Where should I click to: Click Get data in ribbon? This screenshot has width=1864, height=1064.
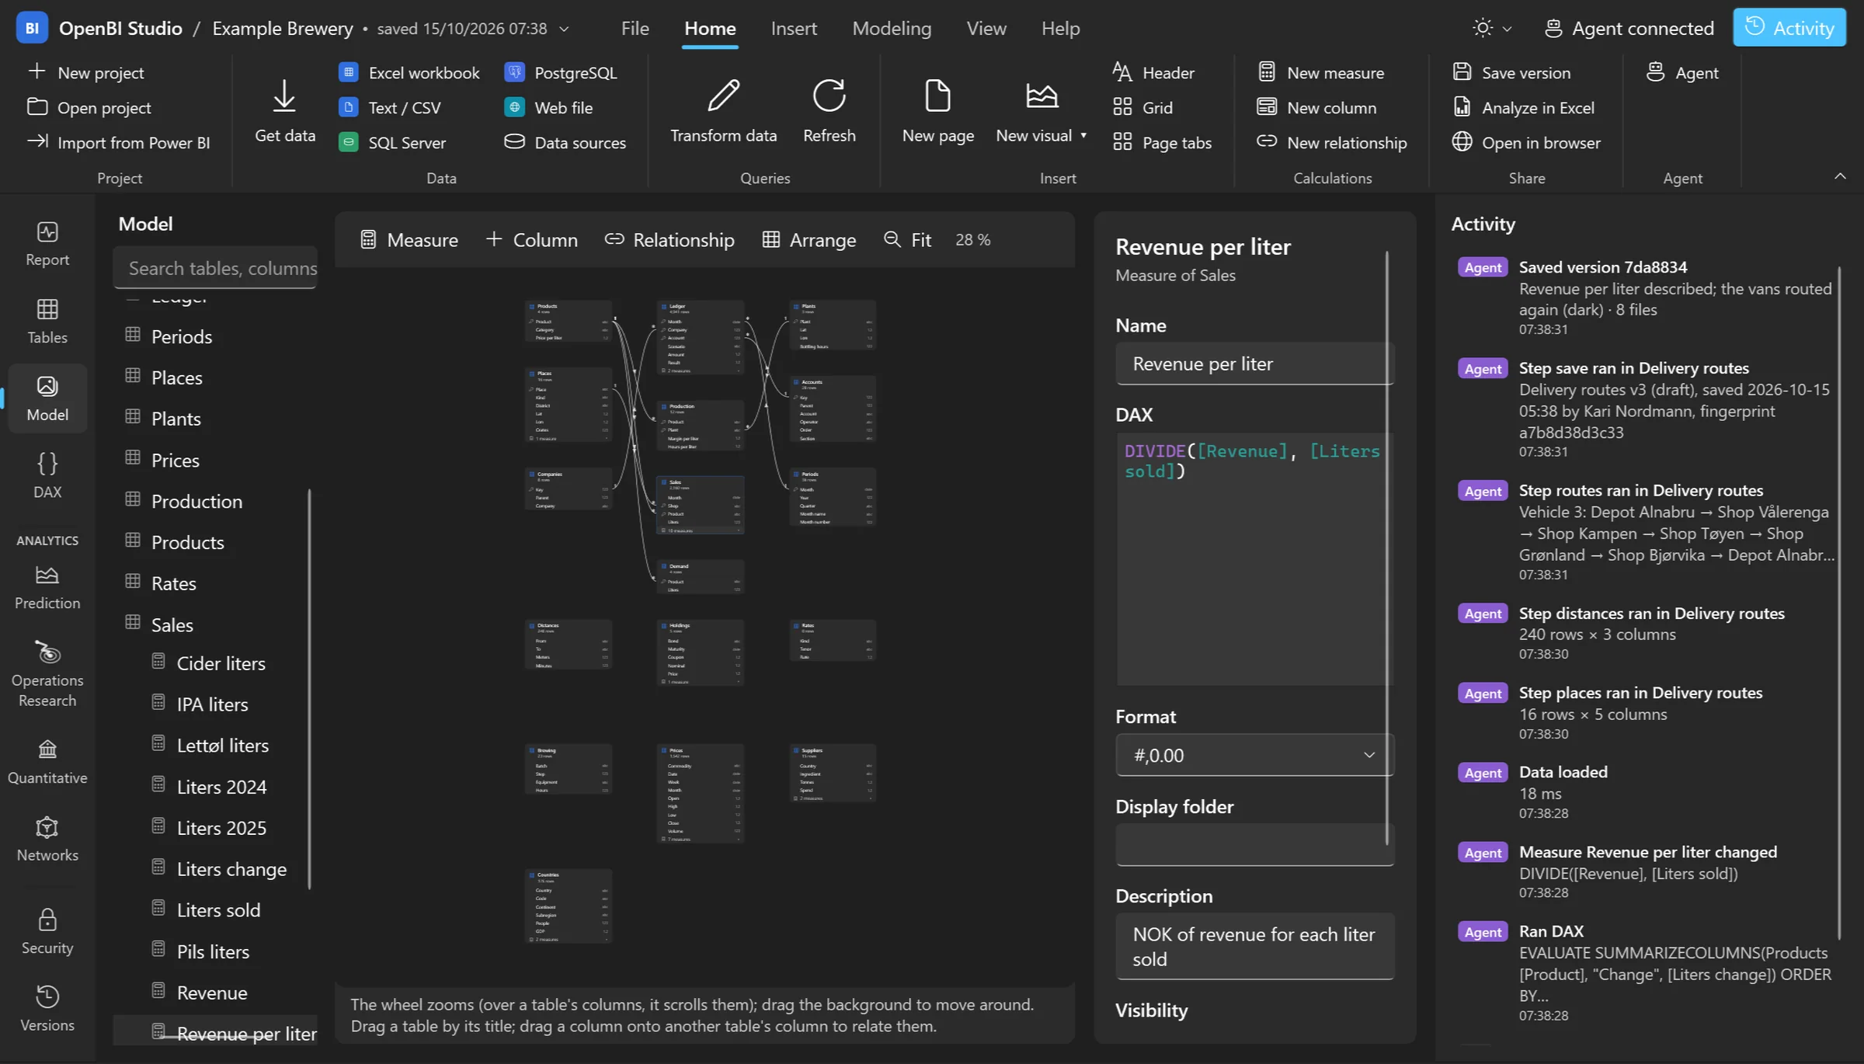285,111
